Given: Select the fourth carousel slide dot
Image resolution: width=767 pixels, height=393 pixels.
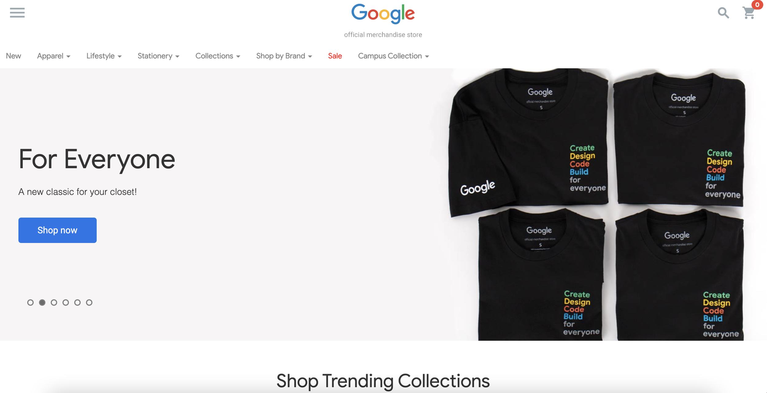Looking at the screenshot, I should coord(66,302).
